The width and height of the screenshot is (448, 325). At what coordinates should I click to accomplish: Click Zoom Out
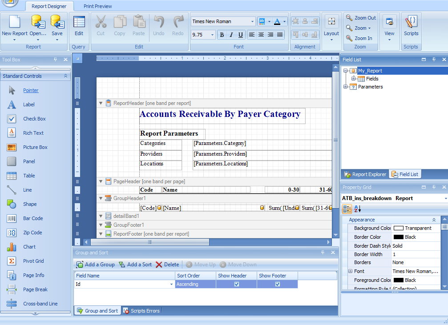coord(361,18)
